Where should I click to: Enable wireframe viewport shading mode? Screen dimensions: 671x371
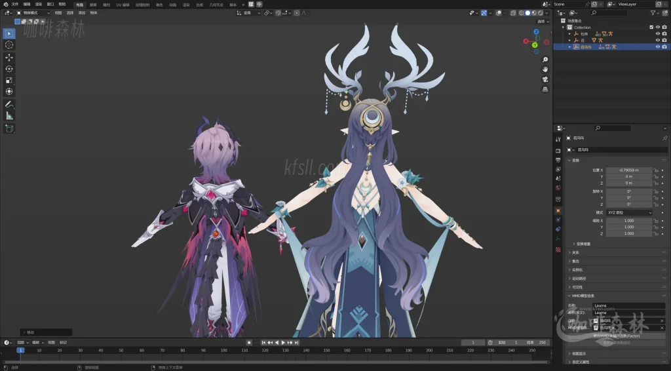[x=521, y=13]
